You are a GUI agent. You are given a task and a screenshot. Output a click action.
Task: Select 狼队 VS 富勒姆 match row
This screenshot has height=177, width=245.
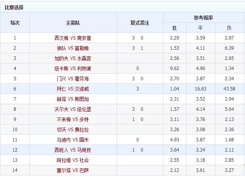(73, 48)
